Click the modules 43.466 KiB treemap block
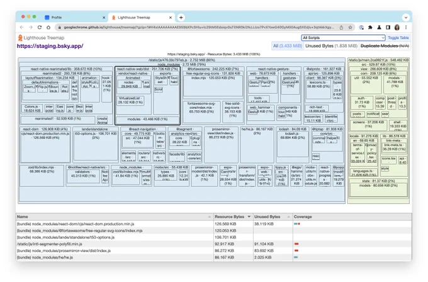Viewport: 428px width, 282px height. pos(147,120)
